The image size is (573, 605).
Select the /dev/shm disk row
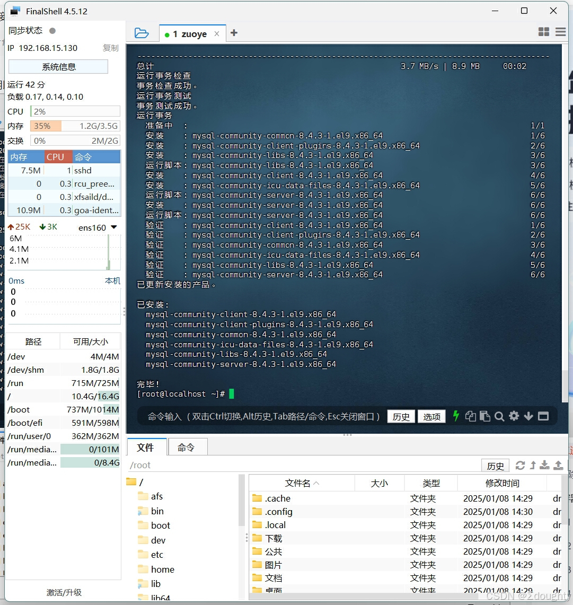pos(63,370)
